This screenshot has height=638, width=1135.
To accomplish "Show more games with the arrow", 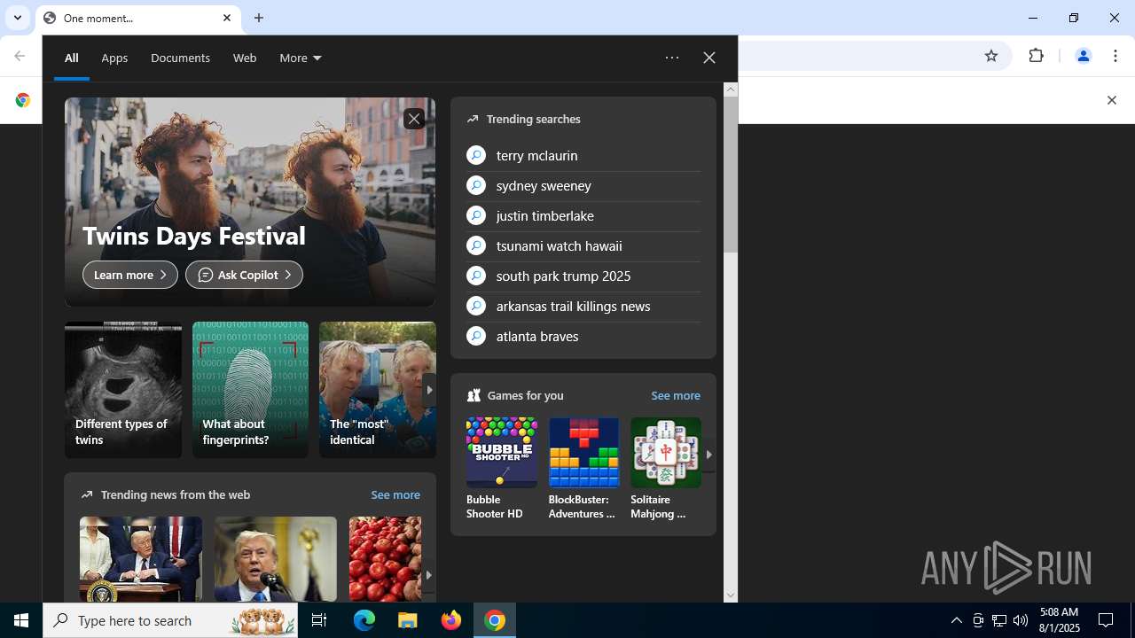I will pos(708,455).
